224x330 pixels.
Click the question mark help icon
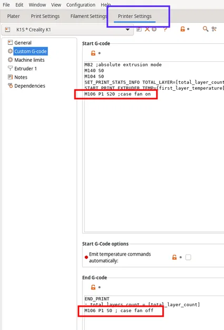pos(165,30)
